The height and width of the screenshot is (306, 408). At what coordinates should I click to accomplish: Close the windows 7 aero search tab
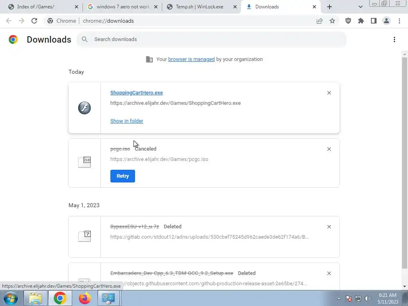coord(156,7)
